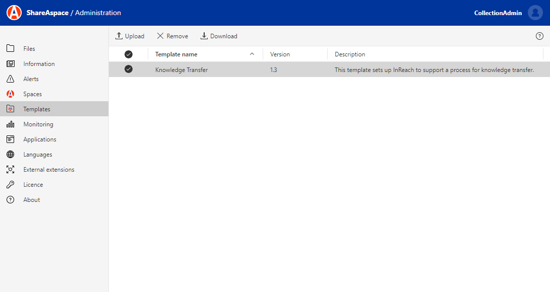Sort by the Version column header
The image size is (550, 292).
point(280,54)
